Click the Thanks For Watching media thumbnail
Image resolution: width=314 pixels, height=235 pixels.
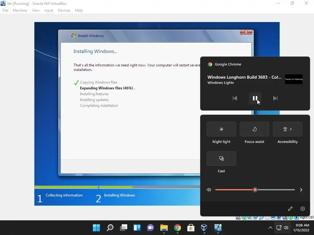tap(293, 79)
